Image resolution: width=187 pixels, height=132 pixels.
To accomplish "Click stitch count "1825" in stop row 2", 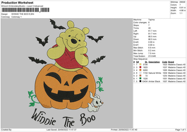I will [145, 67].
